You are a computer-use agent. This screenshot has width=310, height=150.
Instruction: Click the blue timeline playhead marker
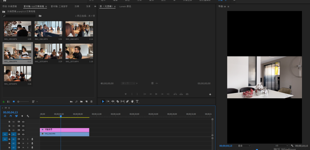(61, 116)
